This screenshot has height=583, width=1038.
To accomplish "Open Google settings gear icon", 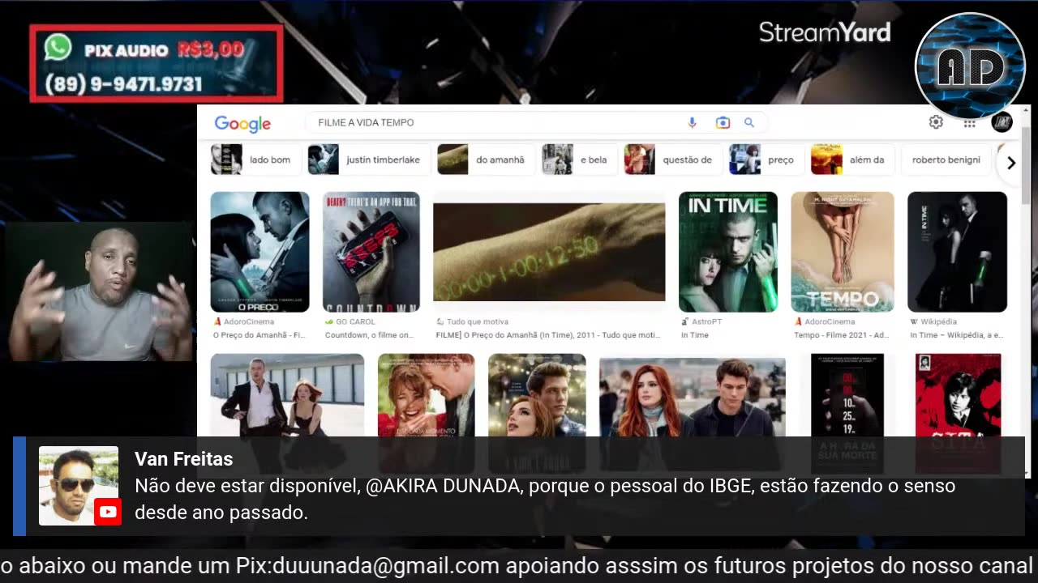I will (x=936, y=122).
